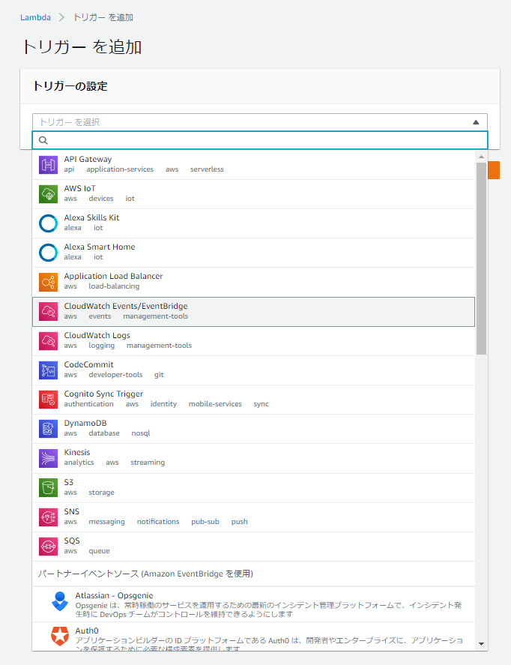Select Kinesis text label
511x665 pixels.
point(77,453)
